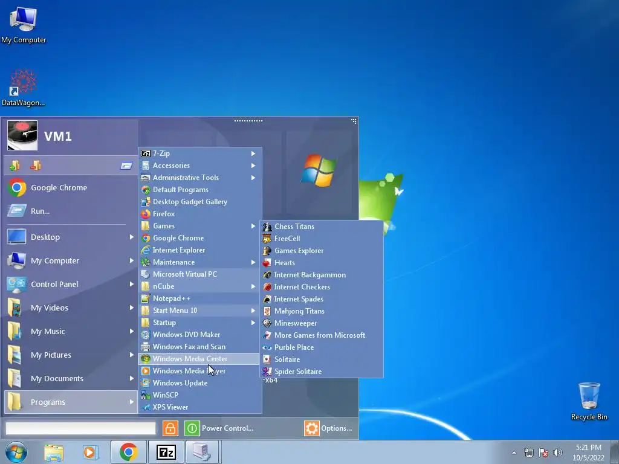Expand the 7-Zip program folder

[x=199, y=153]
